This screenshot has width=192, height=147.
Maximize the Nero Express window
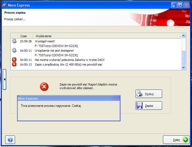click(x=180, y=5)
